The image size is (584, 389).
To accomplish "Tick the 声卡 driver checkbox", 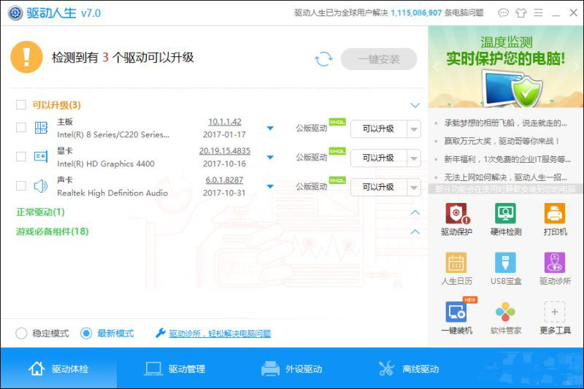I will [21, 186].
